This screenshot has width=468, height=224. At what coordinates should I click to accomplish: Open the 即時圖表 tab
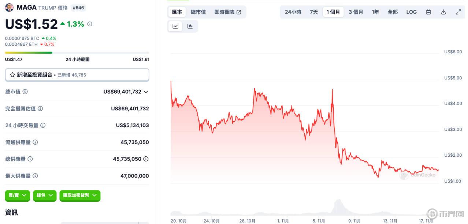pos(227,12)
